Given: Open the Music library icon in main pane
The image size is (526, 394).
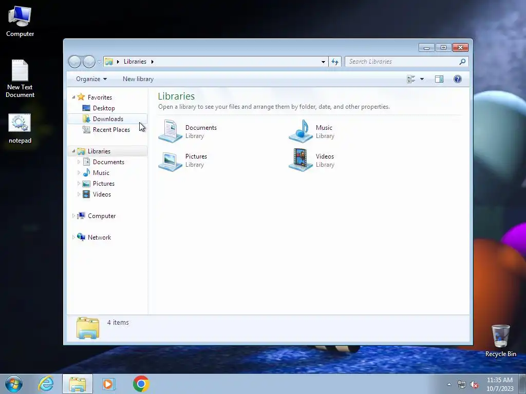Looking at the screenshot, I should (300, 131).
